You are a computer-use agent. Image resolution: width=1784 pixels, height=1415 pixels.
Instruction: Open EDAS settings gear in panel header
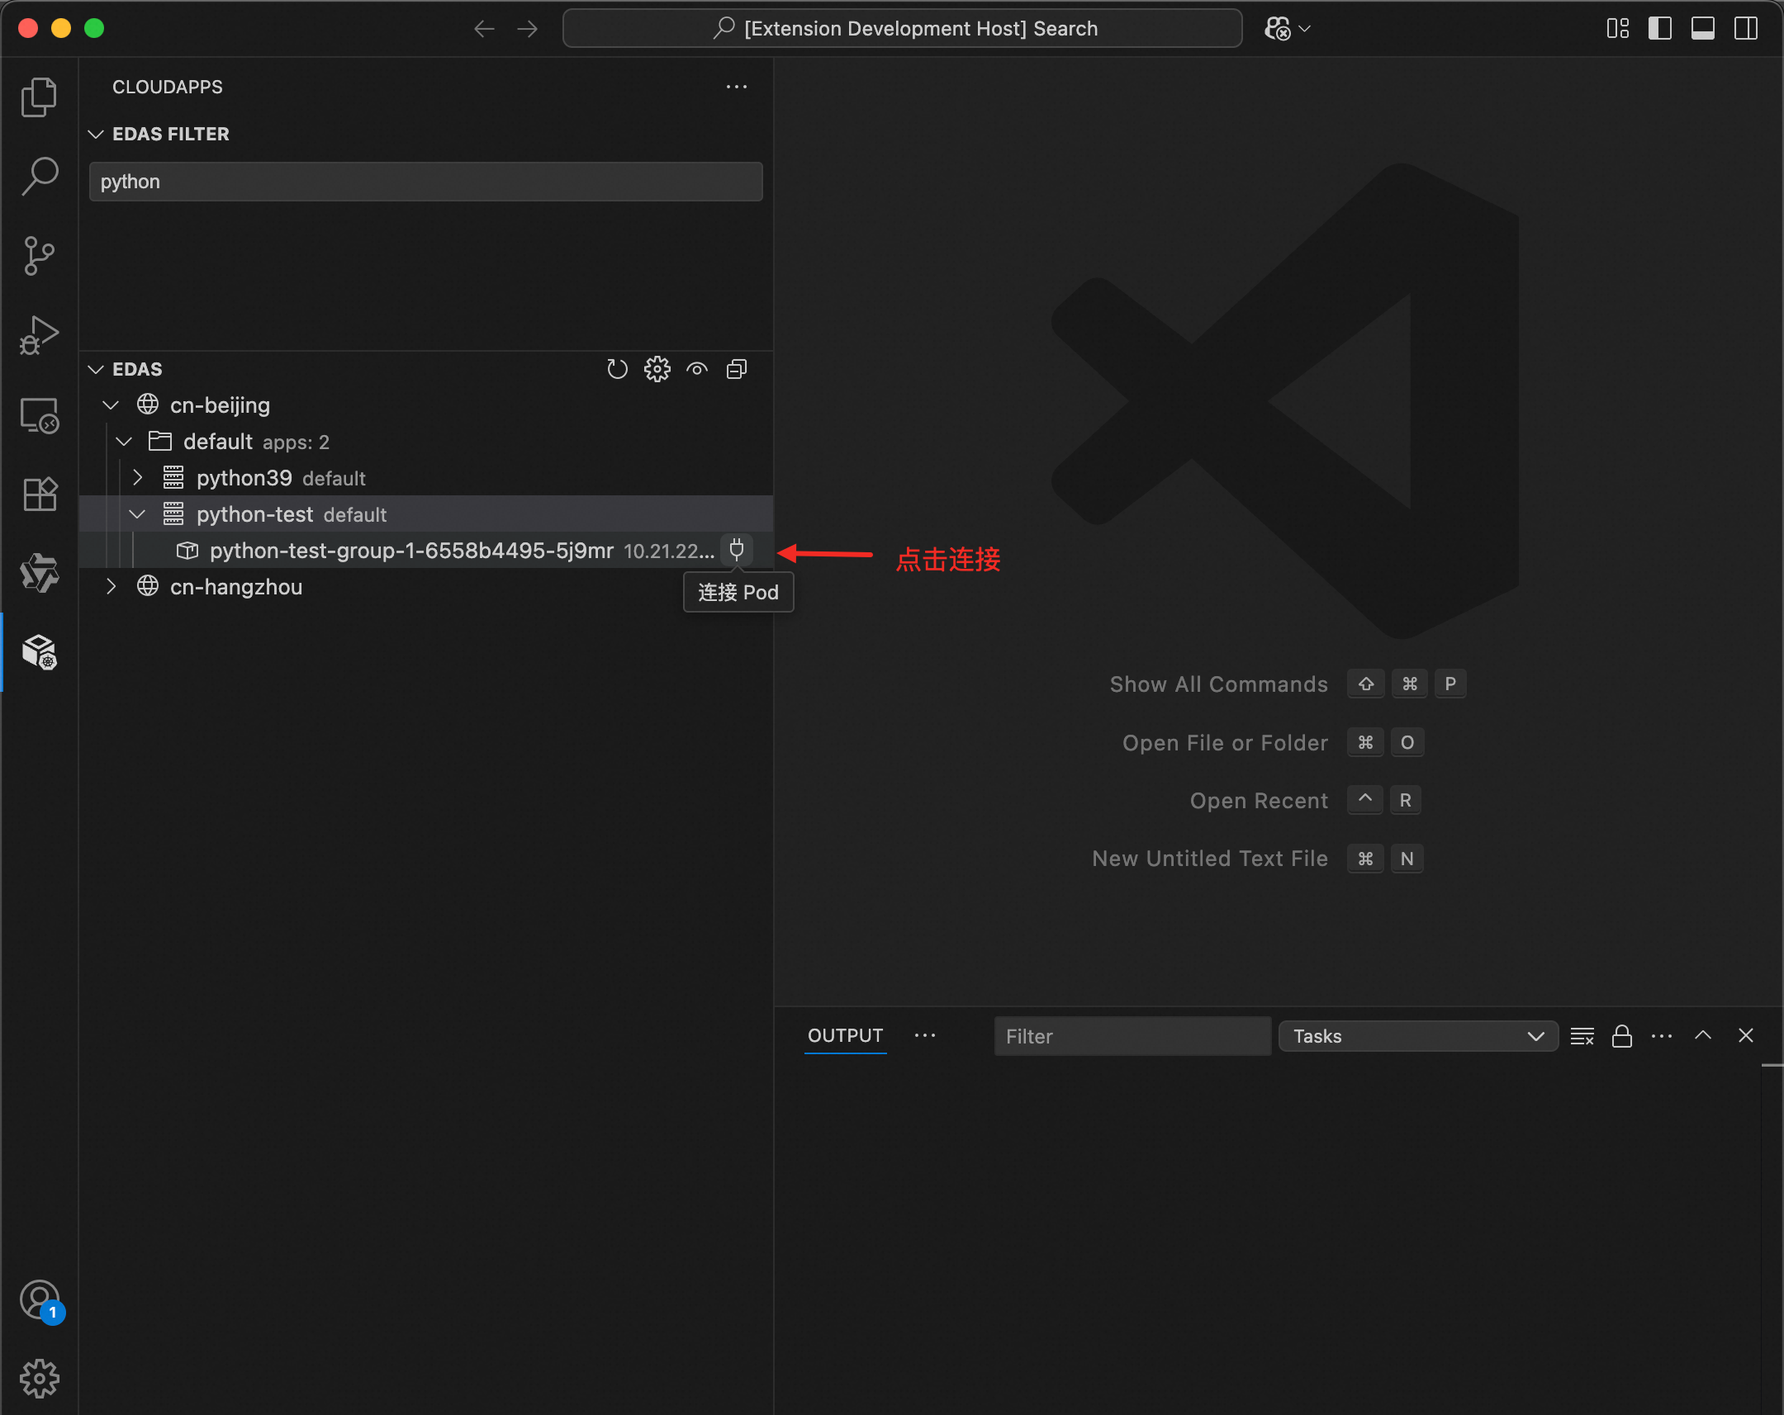657,369
